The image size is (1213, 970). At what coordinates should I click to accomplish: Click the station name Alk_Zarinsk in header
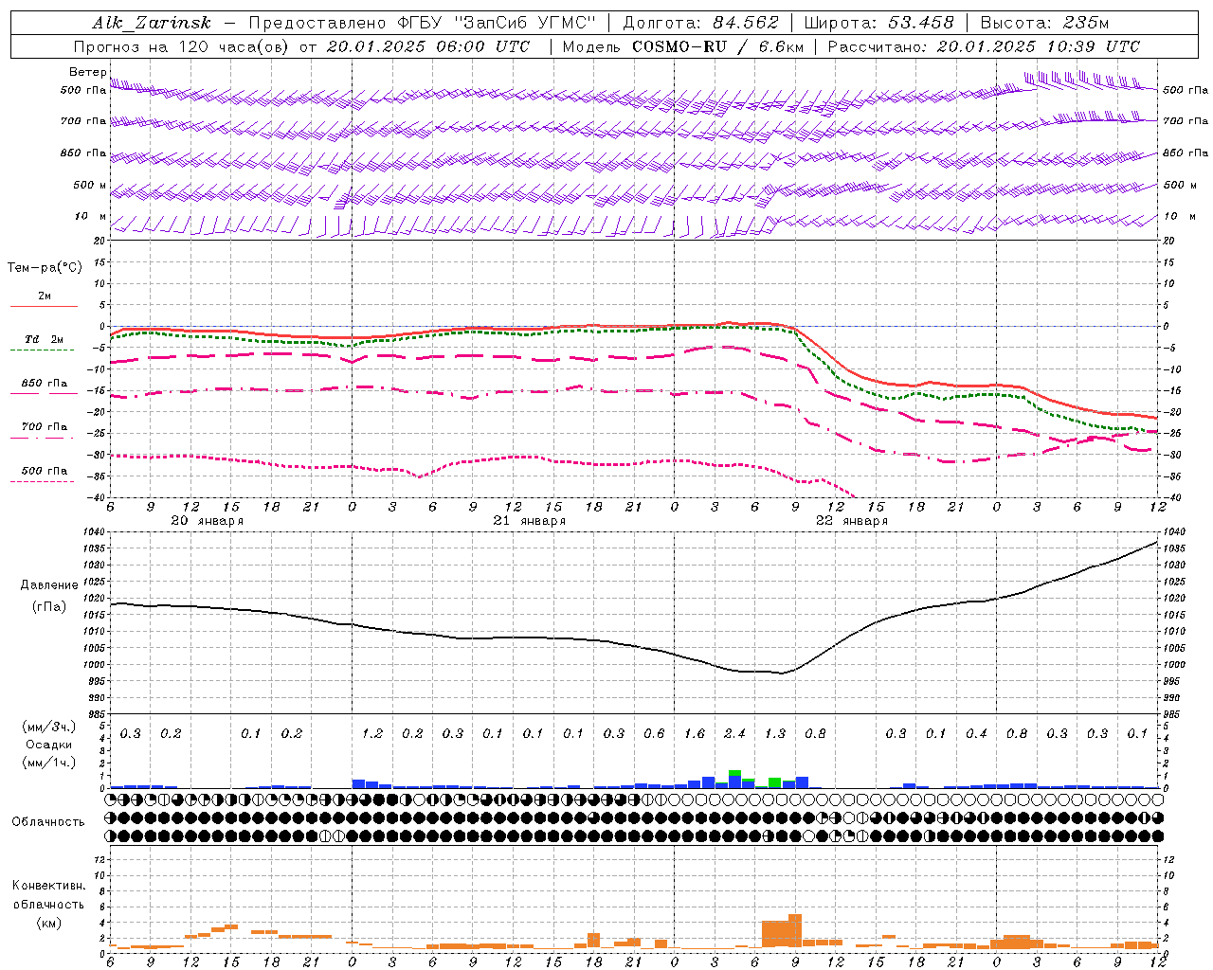coord(151,23)
